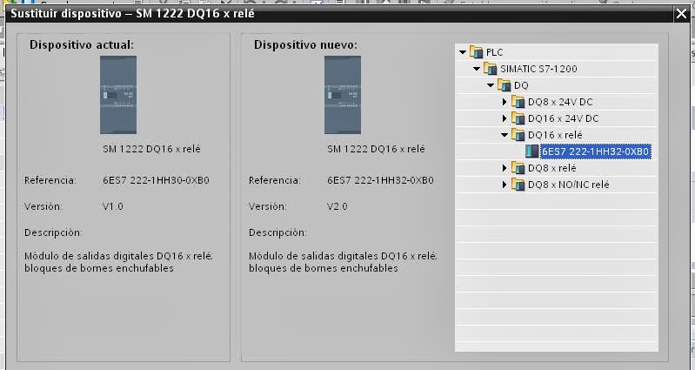Collapse the PLC tree node arrow
Viewport: 695px width, 370px height.
(x=463, y=52)
